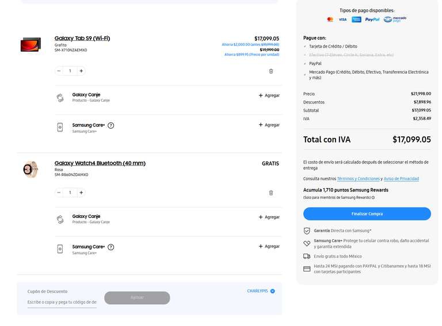The height and width of the screenshot is (326, 442).
Task: Remove the CHARLYPIS coupon with x icon
Action: tap(273, 291)
